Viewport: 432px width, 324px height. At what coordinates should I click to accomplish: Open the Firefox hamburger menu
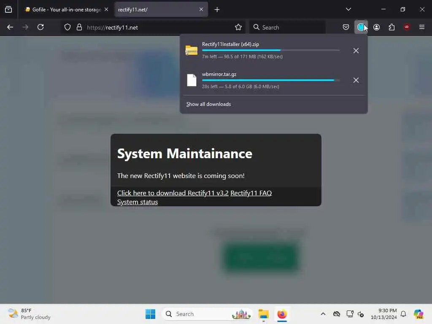(421, 27)
